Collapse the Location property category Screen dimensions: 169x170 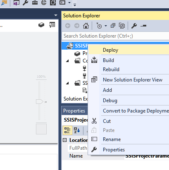pyautogui.click(x=64, y=140)
